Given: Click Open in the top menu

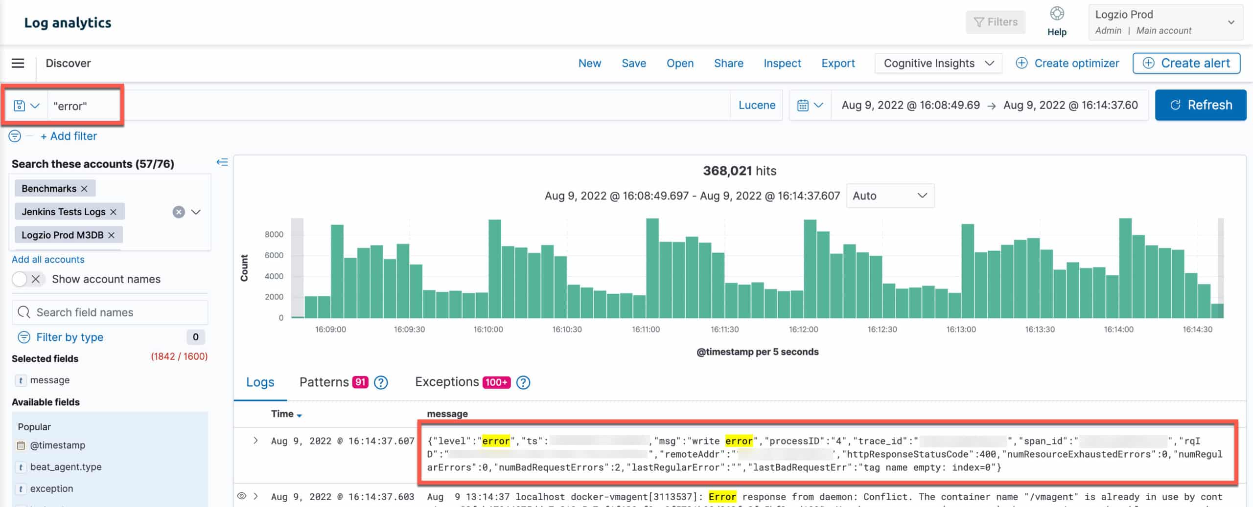Looking at the screenshot, I should [680, 63].
